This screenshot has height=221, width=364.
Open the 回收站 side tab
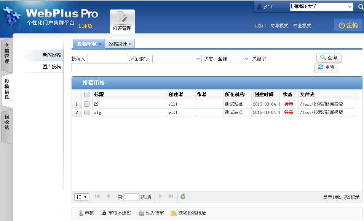point(7,123)
